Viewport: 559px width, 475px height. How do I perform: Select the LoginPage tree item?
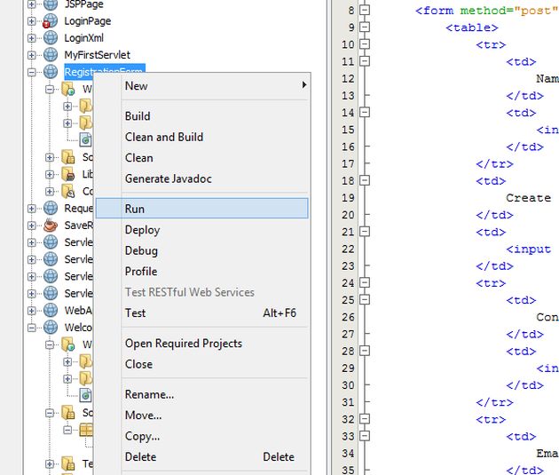87,21
